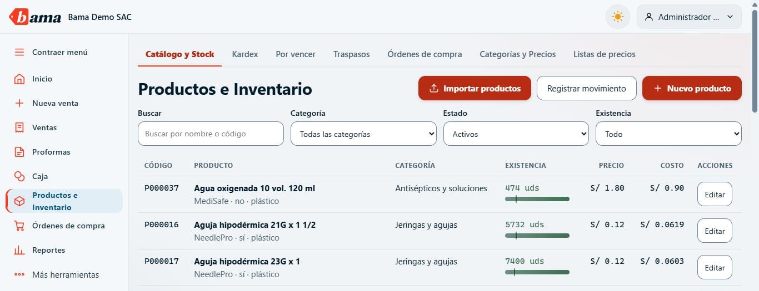This screenshot has height=291, width=759.
Task: Open Reportes sidebar link
Action: 64,250
